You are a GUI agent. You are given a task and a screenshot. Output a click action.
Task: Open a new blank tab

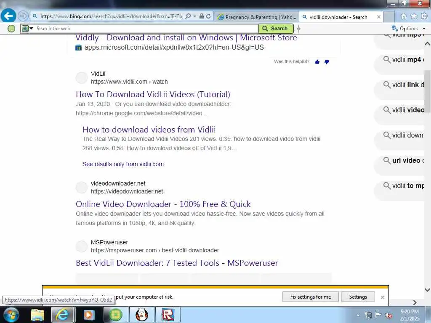(389, 17)
